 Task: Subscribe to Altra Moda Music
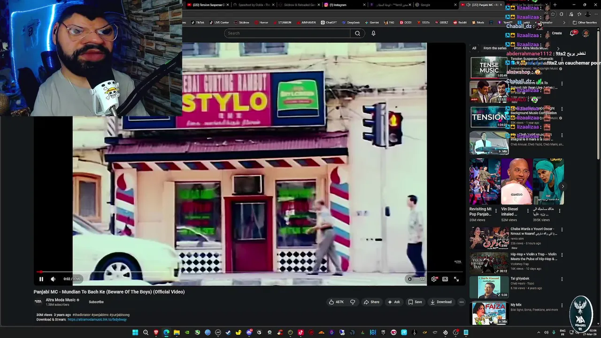[x=96, y=302]
